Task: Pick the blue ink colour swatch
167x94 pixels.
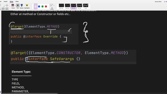Action: pos(39,7)
